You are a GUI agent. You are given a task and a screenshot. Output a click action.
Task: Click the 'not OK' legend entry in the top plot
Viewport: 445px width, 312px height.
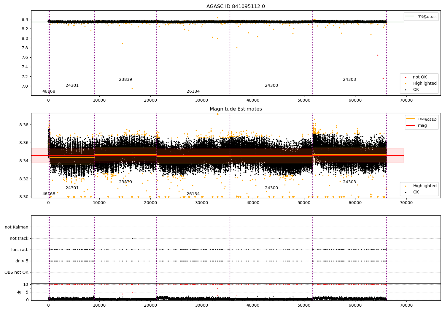click(420, 77)
